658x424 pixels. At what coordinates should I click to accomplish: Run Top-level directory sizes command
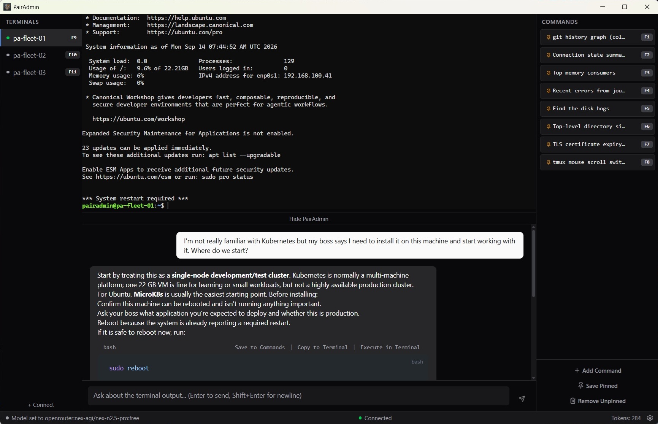597,127
